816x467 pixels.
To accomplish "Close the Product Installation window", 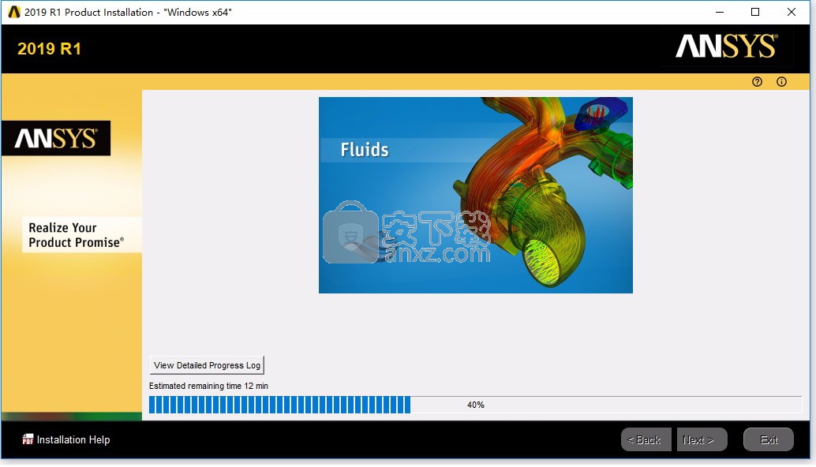I will (x=791, y=12).
